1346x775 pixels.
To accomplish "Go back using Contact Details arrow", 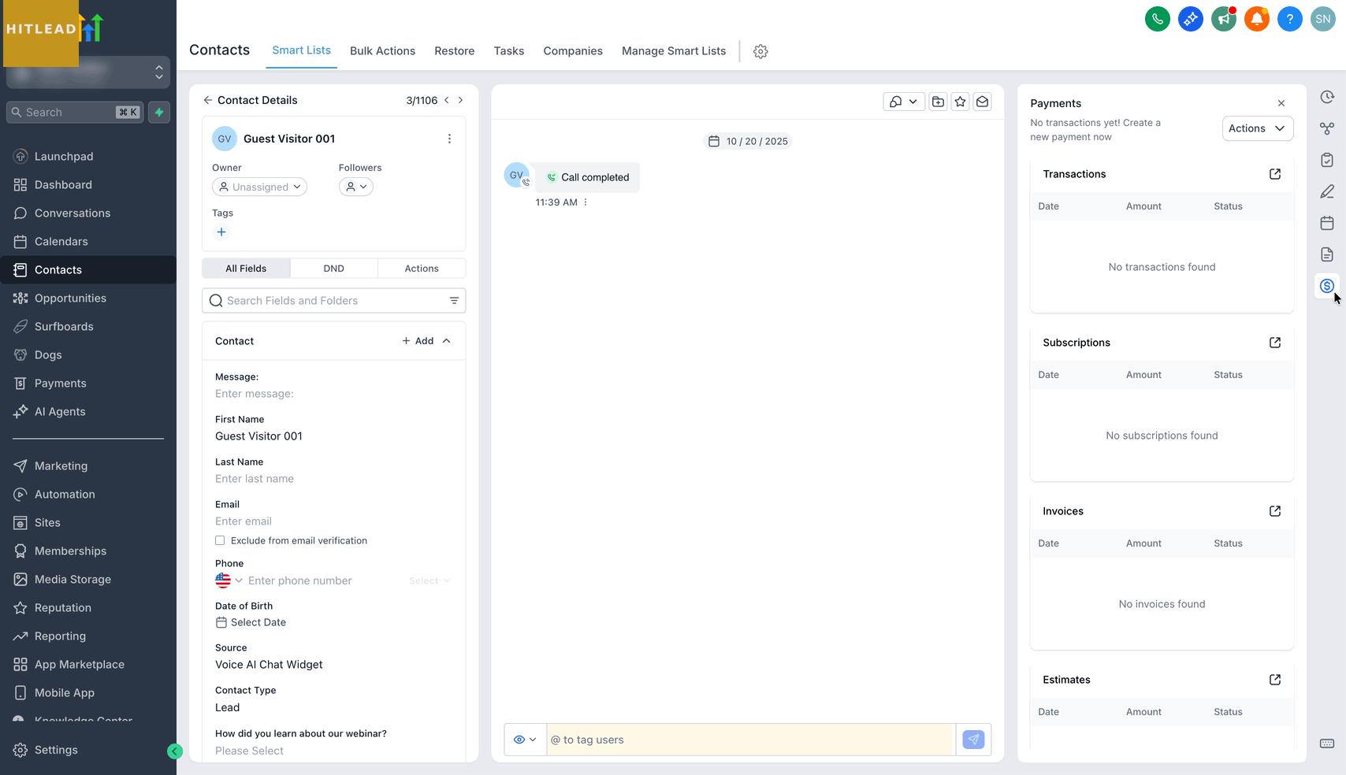I will 207,100.
